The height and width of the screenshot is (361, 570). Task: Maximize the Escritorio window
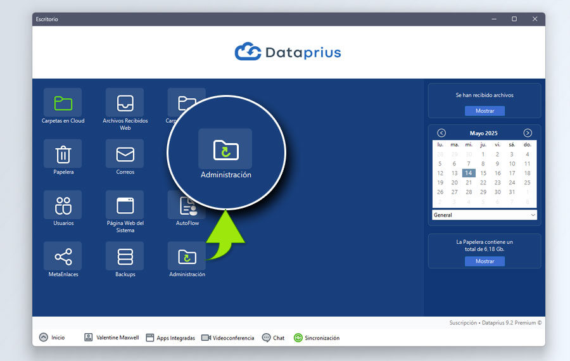[514, 19]
